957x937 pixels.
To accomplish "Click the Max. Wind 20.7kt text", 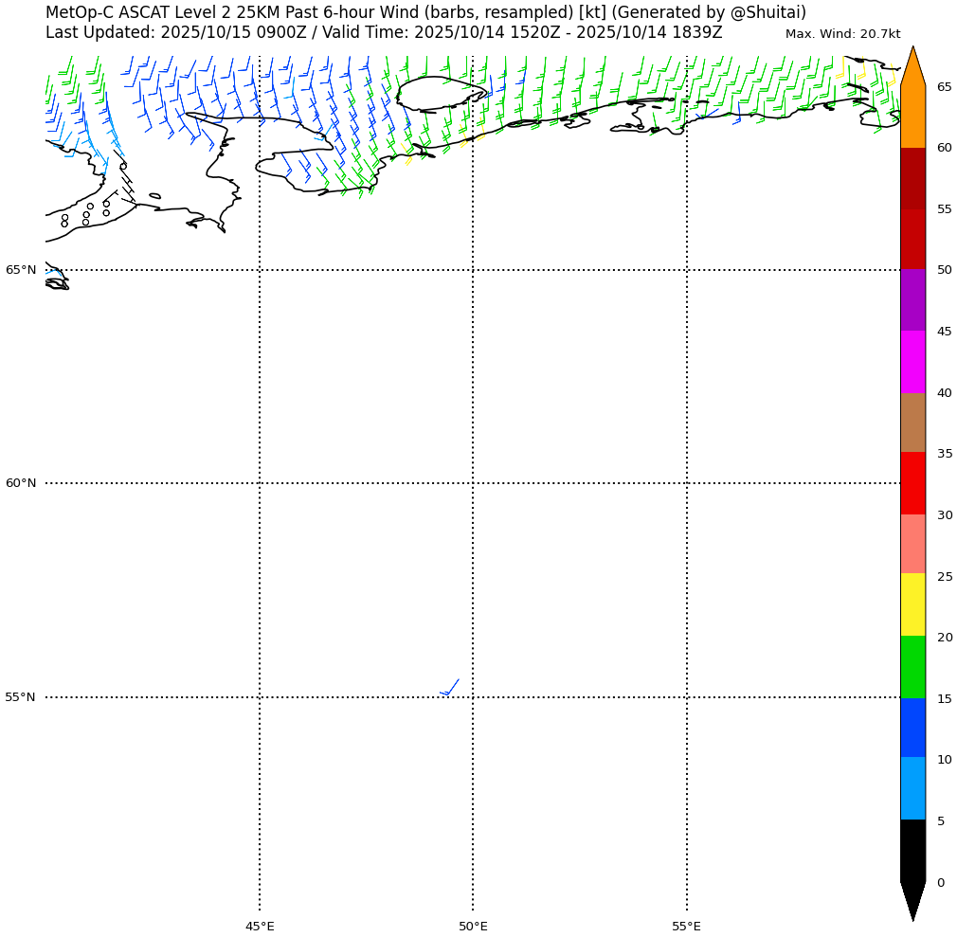I will 842,34.
